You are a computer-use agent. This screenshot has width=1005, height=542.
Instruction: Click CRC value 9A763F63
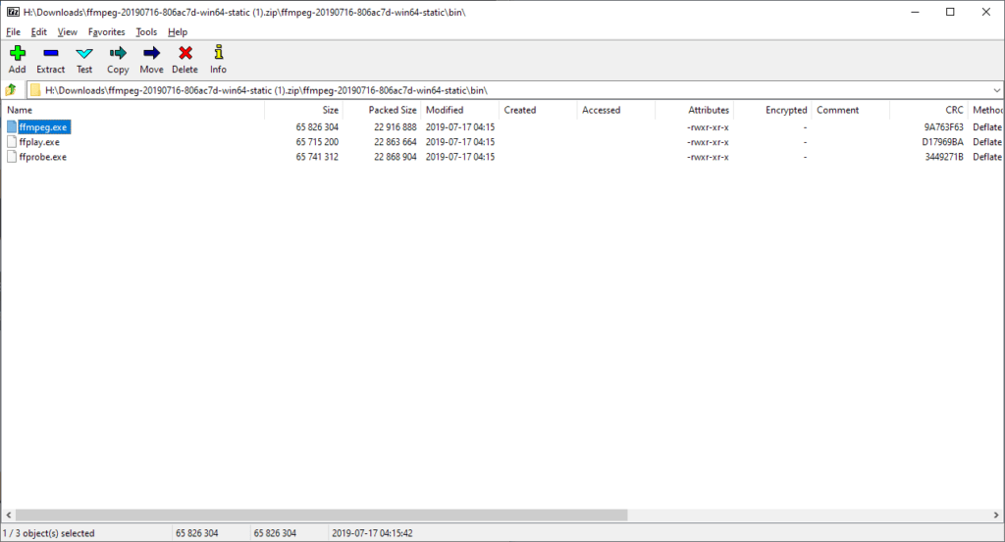click(x=943, y=127)
